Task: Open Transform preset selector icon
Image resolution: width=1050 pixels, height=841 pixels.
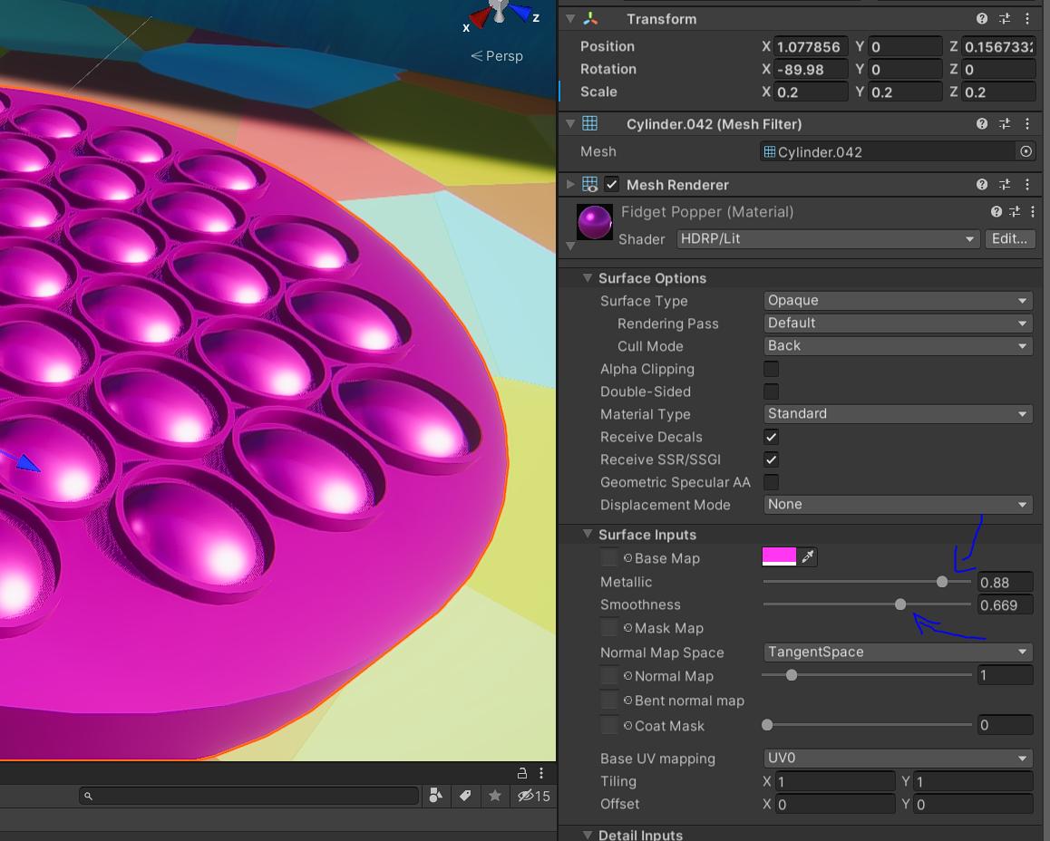Action: (x=1005, y=19)
